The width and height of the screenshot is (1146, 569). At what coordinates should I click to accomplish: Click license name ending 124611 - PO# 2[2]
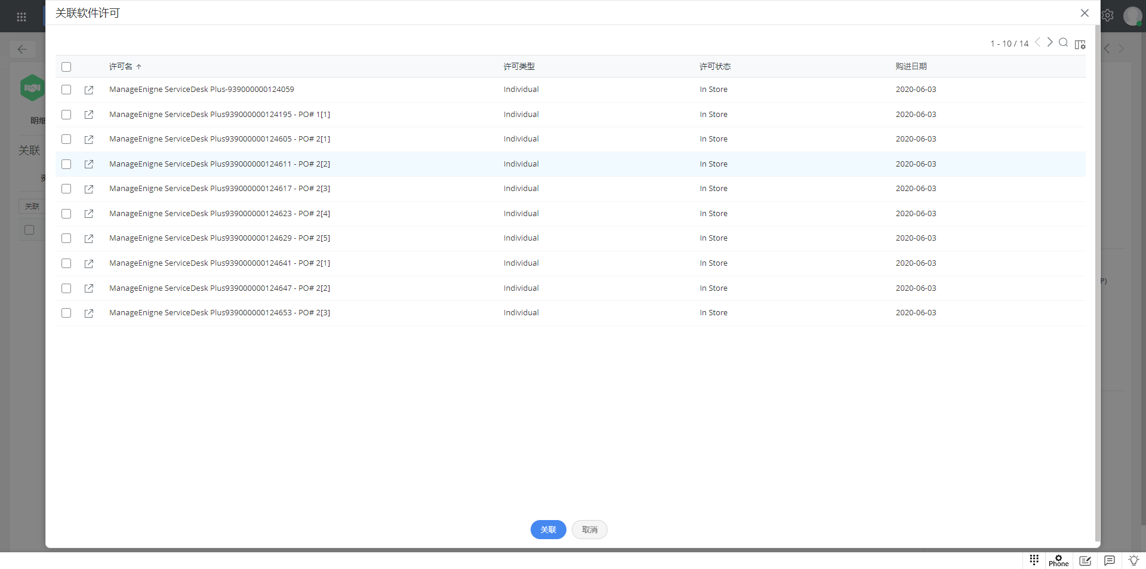click(x=220, y=164)
